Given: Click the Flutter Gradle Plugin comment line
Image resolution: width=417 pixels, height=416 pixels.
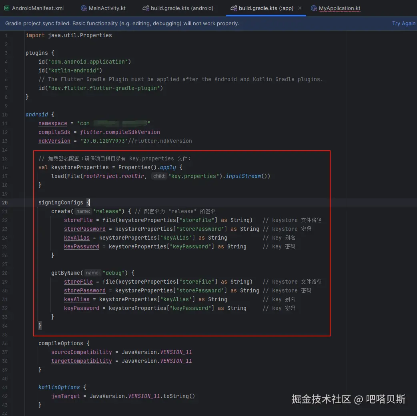Looking at the screenshot, I should 180,79.
